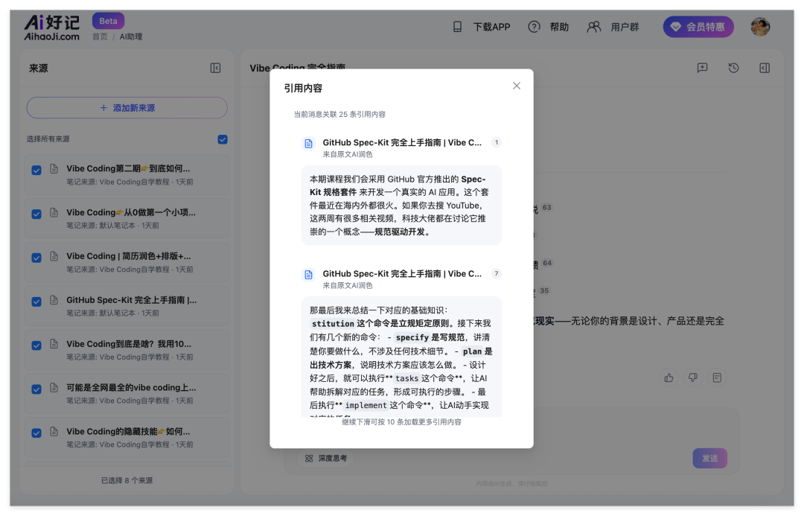The image size is (804, 516).
Task: Click the 发送 button
Action: pyautogui.click(x=709, y=459)
